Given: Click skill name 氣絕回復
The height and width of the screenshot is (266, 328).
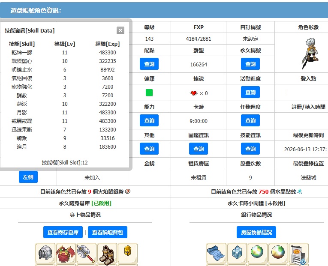Looking at the screenshot, I should point(22,78).
